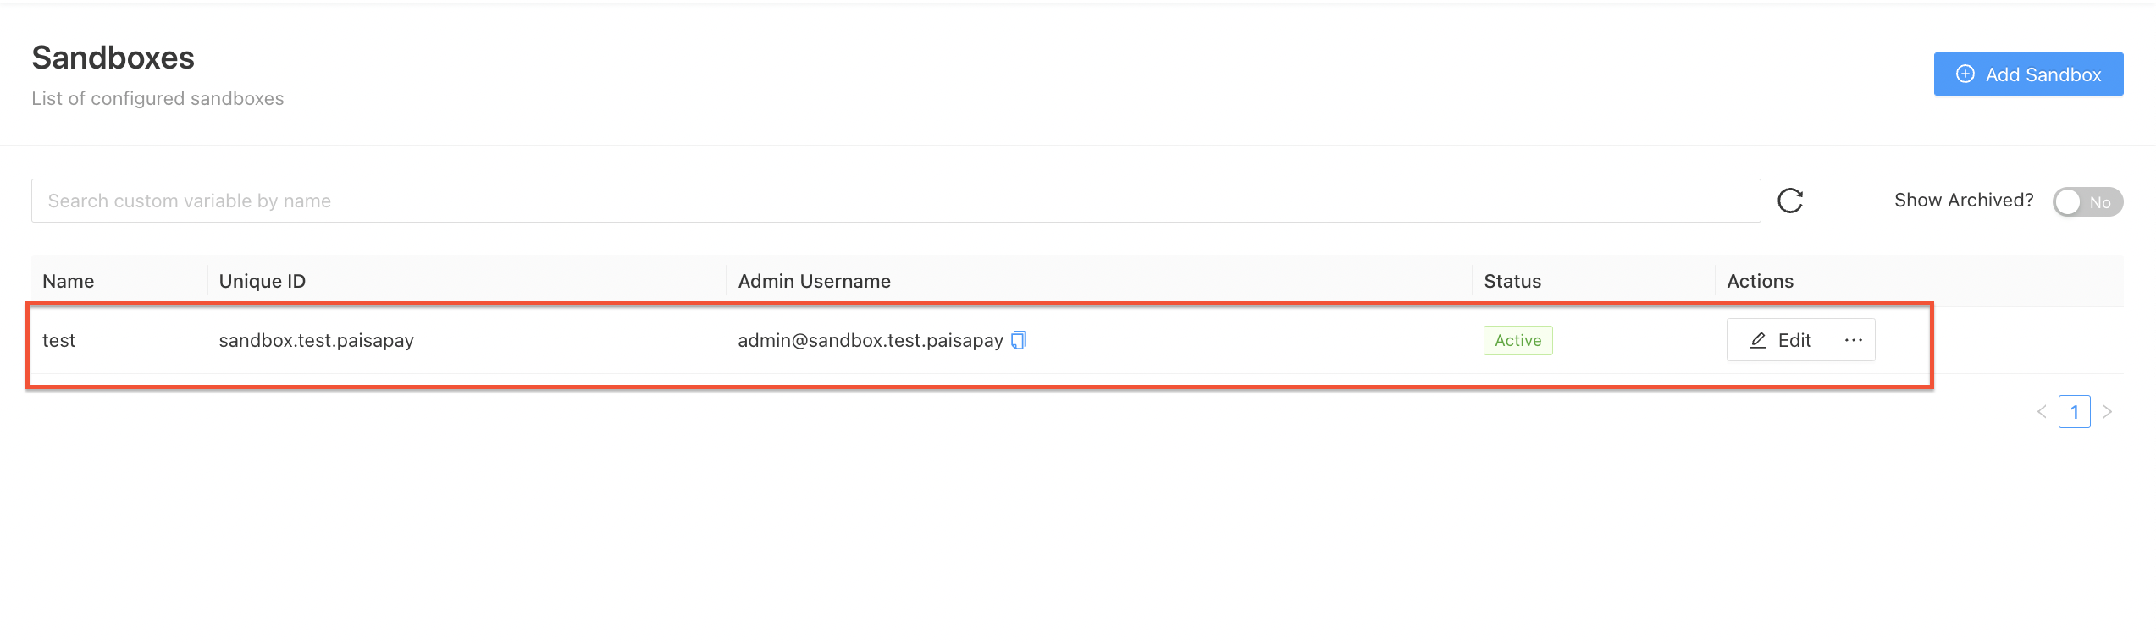Viewport: 2156px width, 643px height.
Task: Click the Sandboxes page heading
Action: click(113, 58)
